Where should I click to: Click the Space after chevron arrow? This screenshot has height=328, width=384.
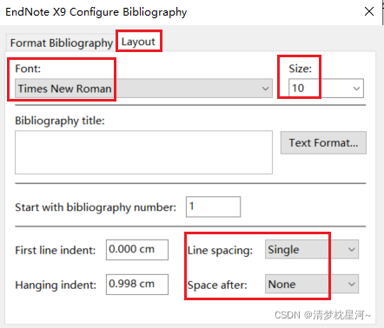point(352,284)
